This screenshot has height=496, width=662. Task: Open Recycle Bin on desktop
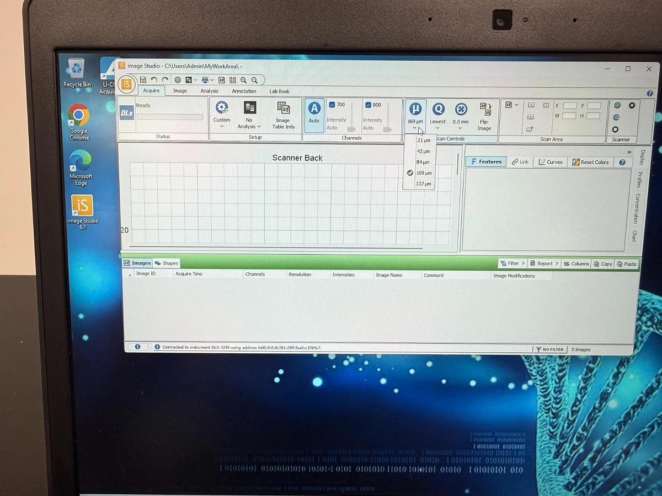coord(77,73)
